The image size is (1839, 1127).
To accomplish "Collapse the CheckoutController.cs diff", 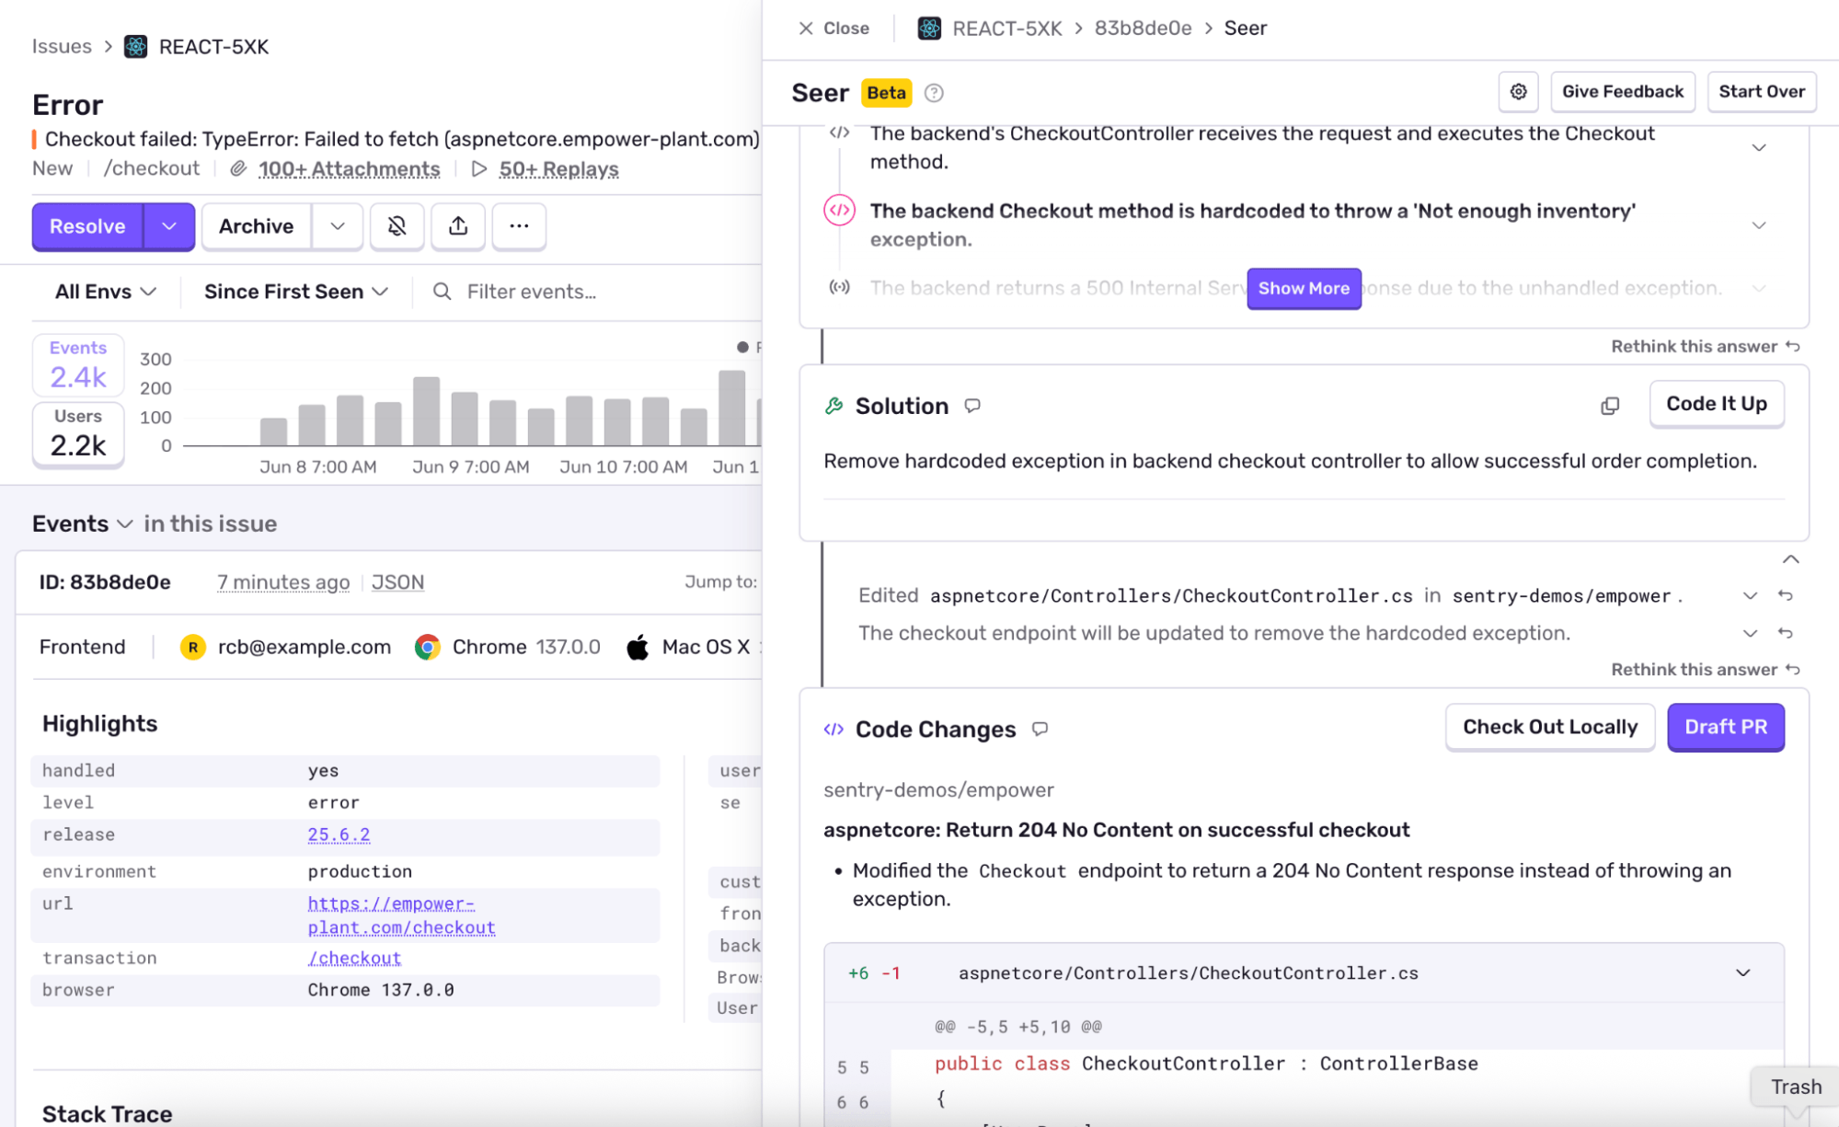I will 1741,972.
